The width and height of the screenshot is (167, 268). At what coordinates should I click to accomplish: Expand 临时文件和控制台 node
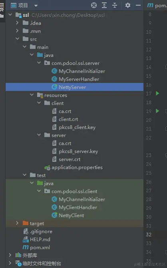10,263
